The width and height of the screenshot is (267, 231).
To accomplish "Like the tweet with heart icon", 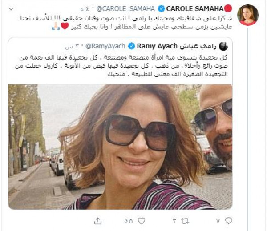I will [142, 221].
